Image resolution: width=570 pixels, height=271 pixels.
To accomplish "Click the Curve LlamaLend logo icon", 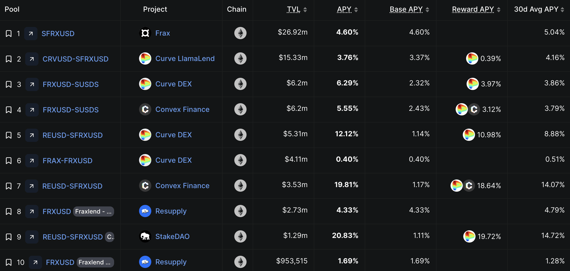I will [145, 58].
